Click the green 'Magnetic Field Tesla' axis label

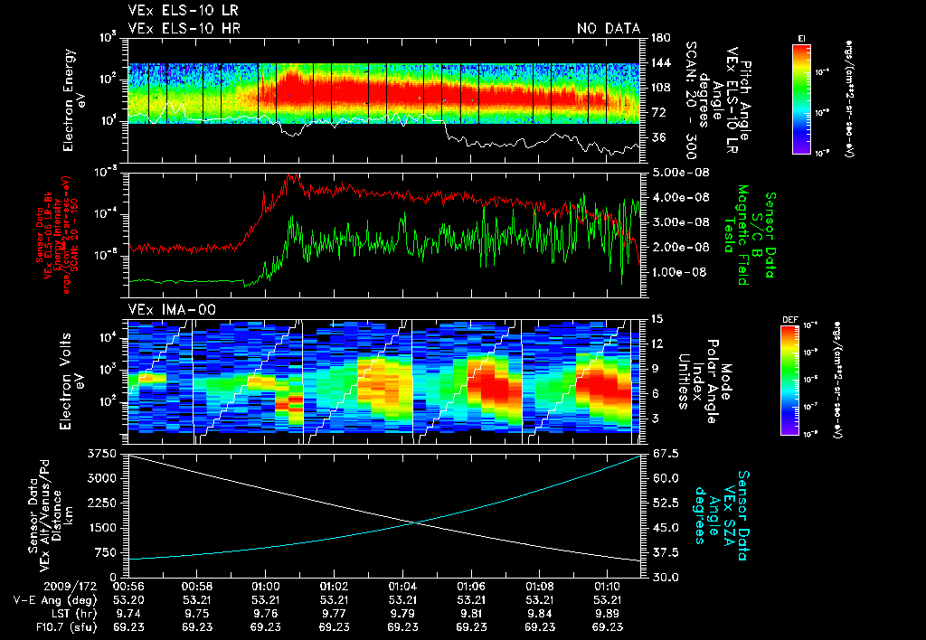point(736,235)
